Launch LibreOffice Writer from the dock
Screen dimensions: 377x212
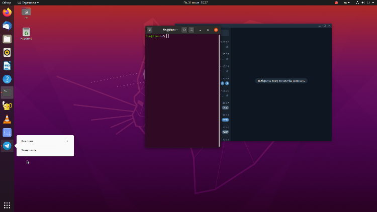(7, 66)
